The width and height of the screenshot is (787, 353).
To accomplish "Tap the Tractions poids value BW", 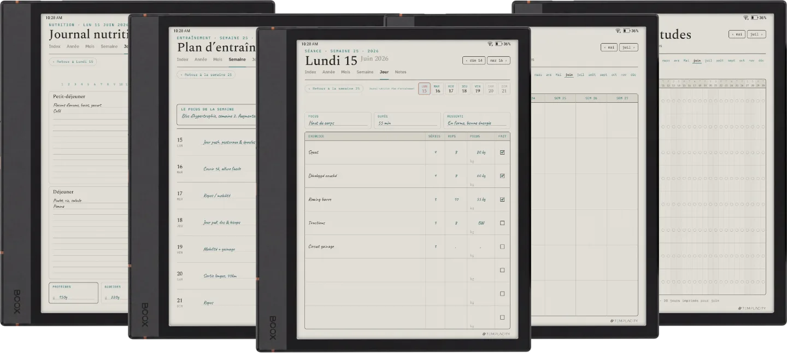I will 481,223.
